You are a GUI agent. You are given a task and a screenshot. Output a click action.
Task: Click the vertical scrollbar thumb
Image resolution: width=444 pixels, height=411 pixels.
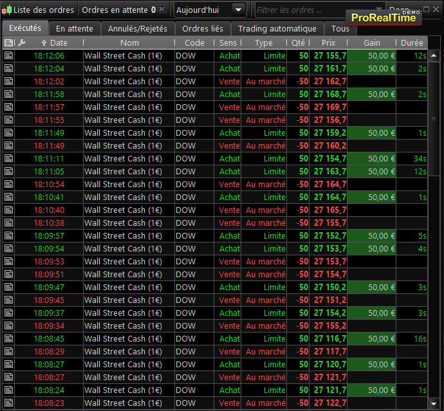[x=434, y=119]
